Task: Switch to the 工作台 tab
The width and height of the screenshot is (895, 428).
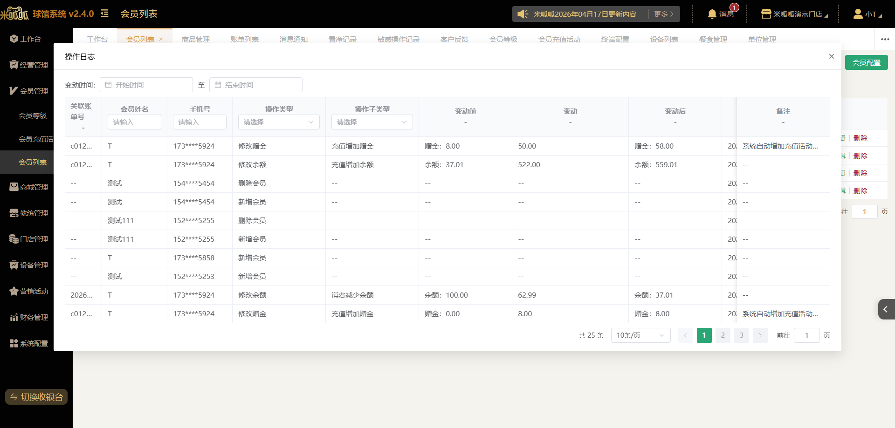Action: (97, 39)
